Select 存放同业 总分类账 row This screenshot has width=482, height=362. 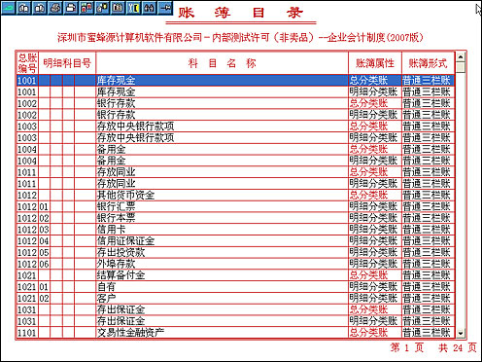(235, 172)
